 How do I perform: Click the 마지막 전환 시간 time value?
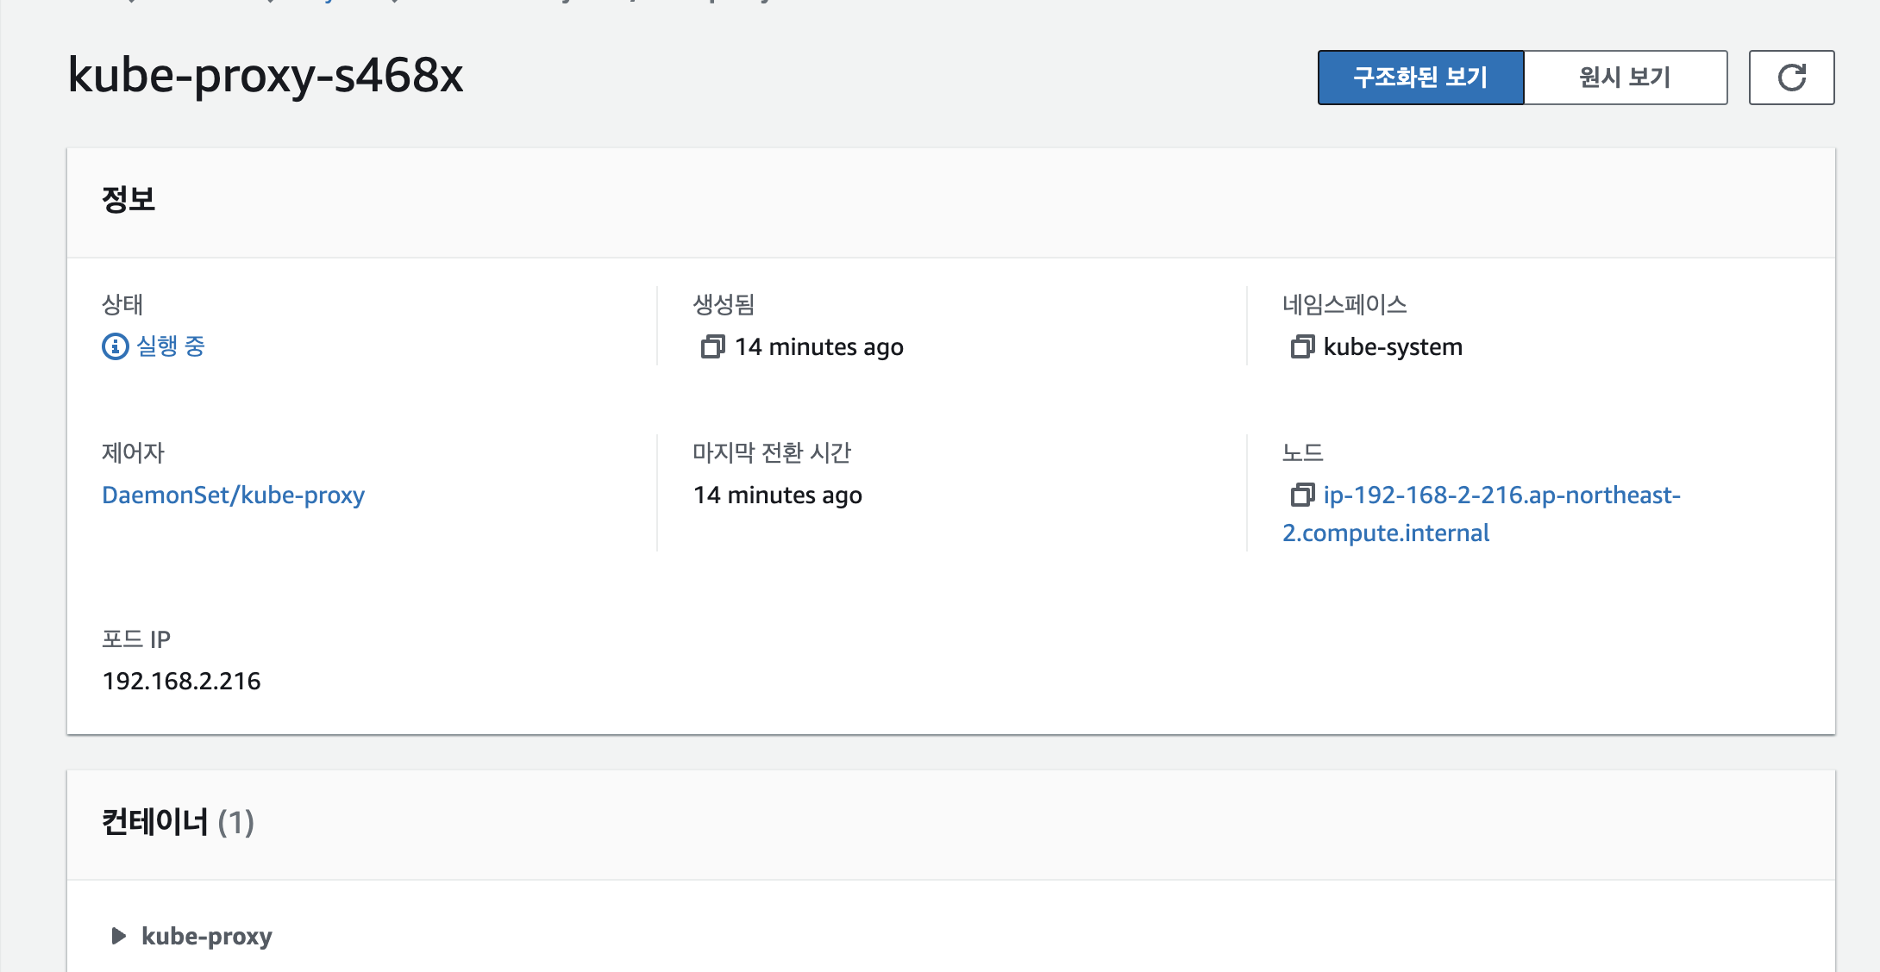[x=777, y=495]
